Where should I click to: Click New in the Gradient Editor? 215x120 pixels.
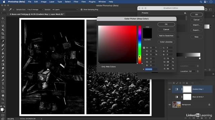(197, 37)
